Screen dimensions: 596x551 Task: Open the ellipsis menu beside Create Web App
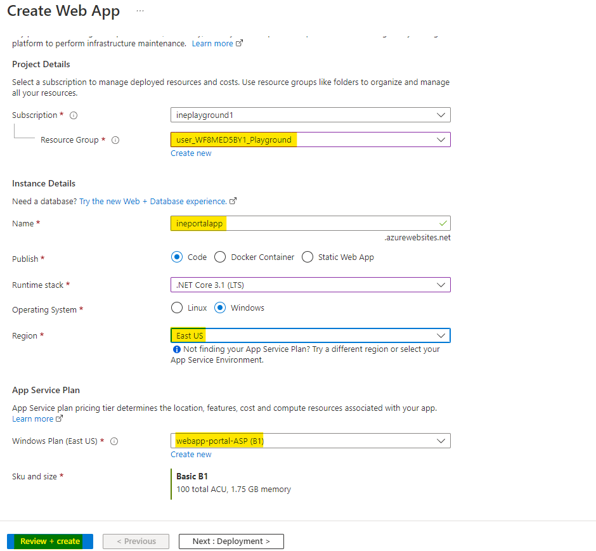(x=140, y=11)
